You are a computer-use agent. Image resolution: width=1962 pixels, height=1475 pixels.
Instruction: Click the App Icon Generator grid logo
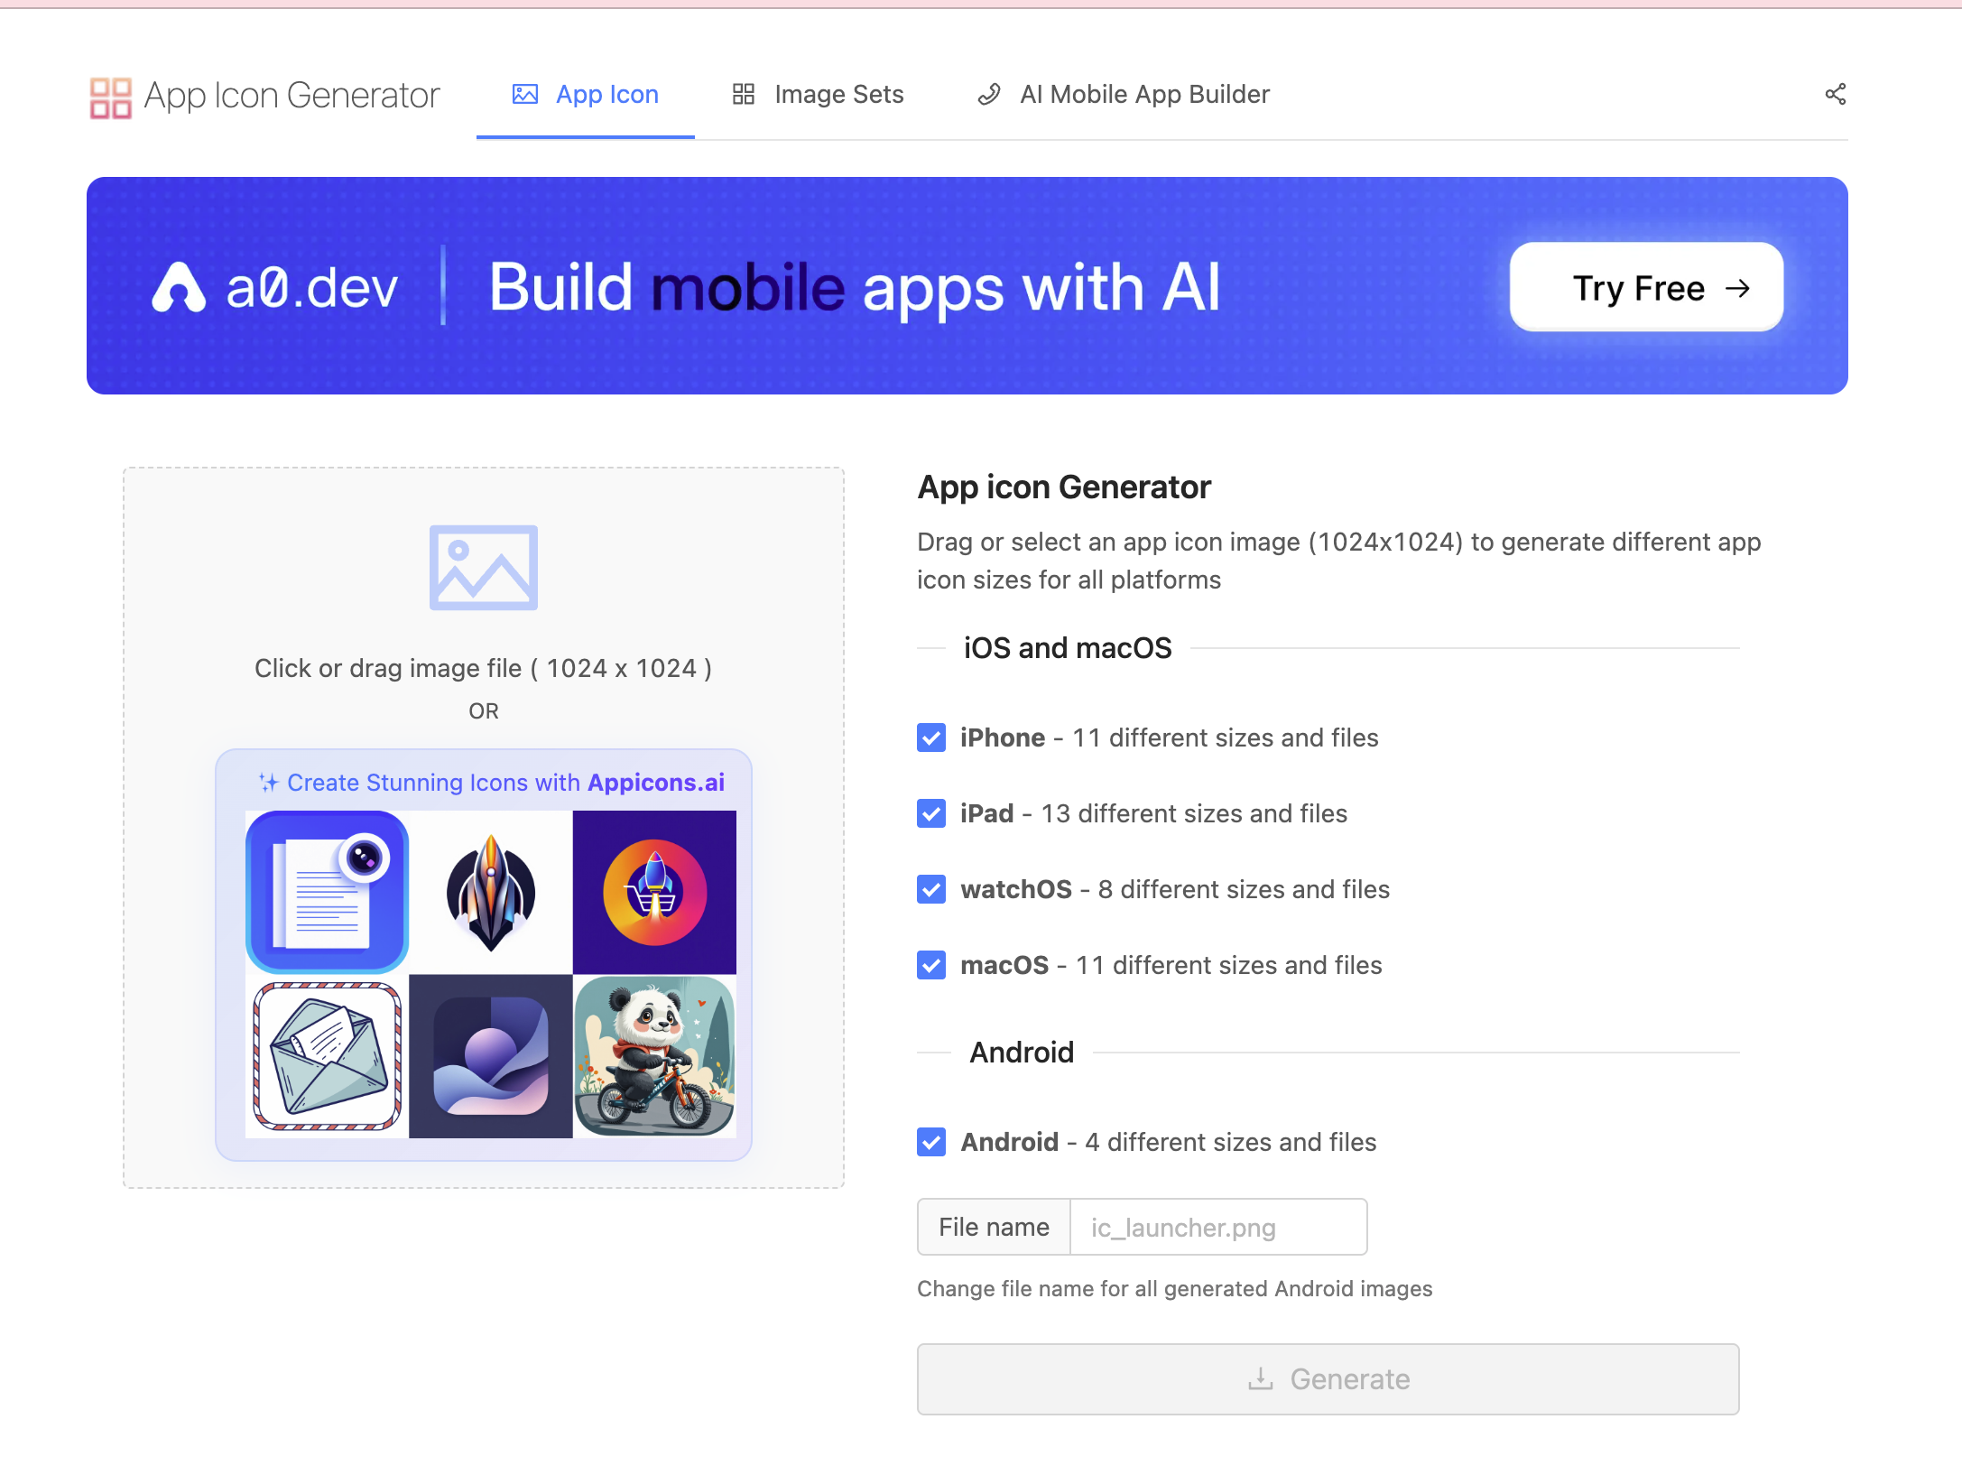pyautogui.click(x=110, y=97)
